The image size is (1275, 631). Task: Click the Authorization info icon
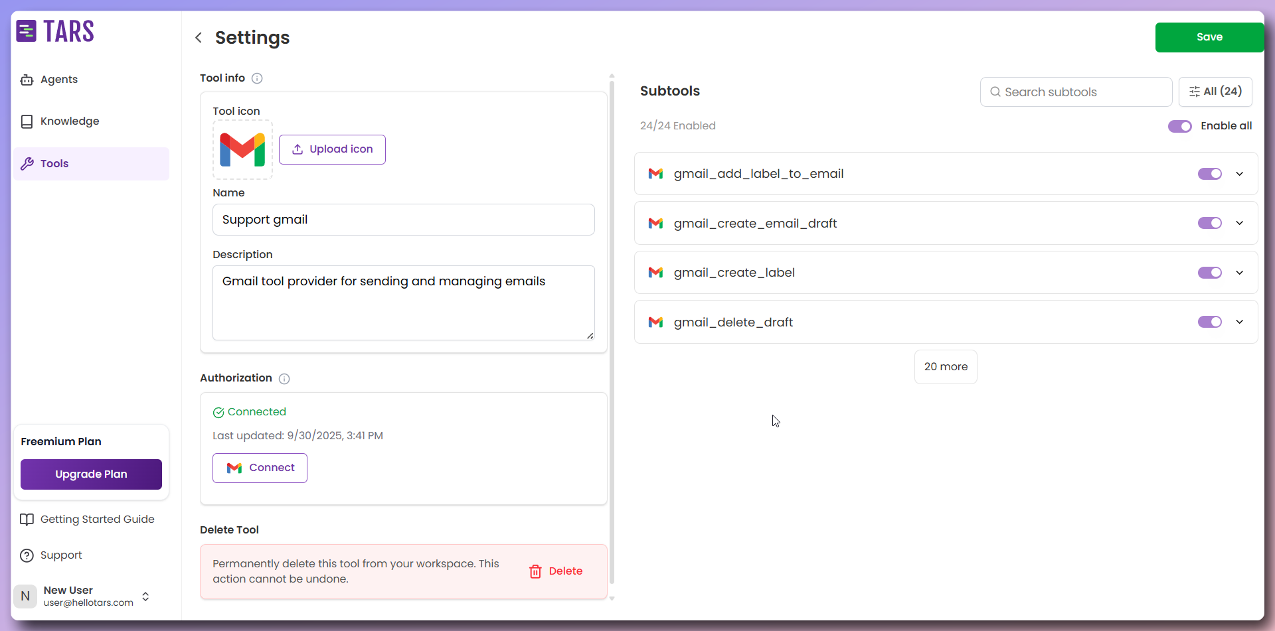point(284,378)
